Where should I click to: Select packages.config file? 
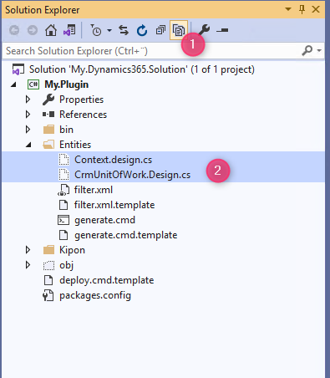pyautogui.click(x=95, y=295)
